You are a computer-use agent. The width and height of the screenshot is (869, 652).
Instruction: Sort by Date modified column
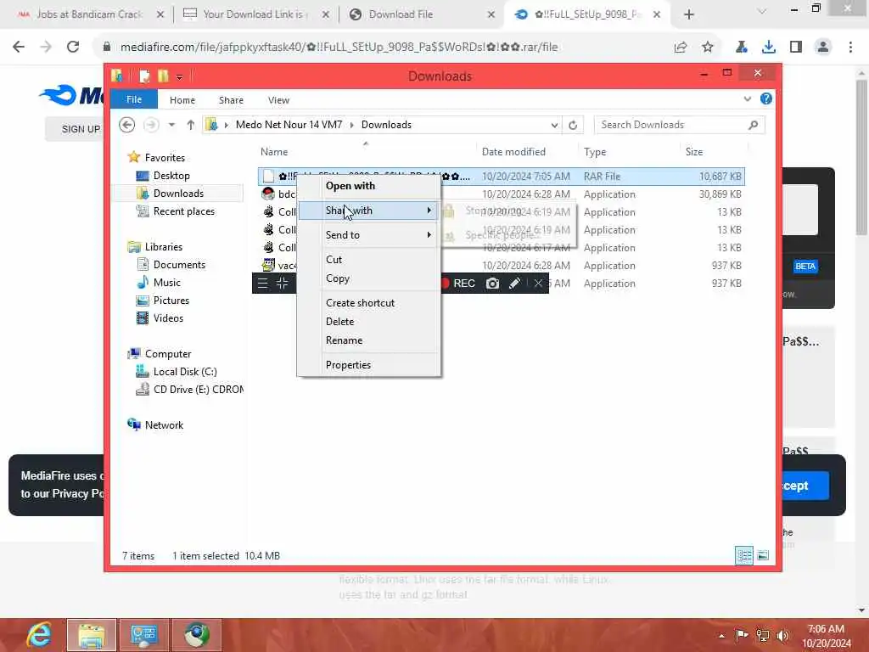[x=513, y=152]
